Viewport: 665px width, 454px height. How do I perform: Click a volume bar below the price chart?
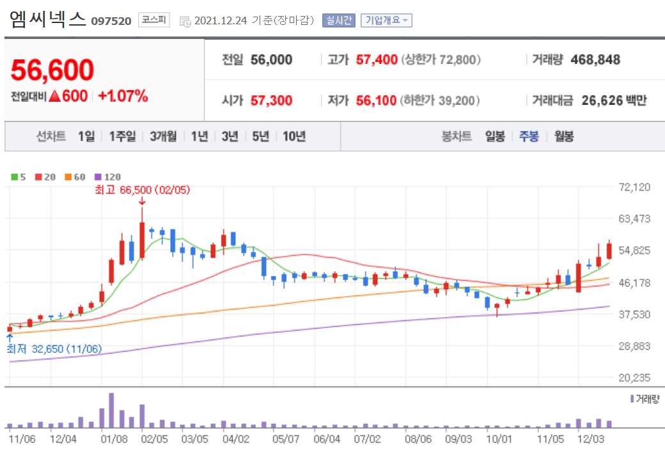[x=112, y=416]
